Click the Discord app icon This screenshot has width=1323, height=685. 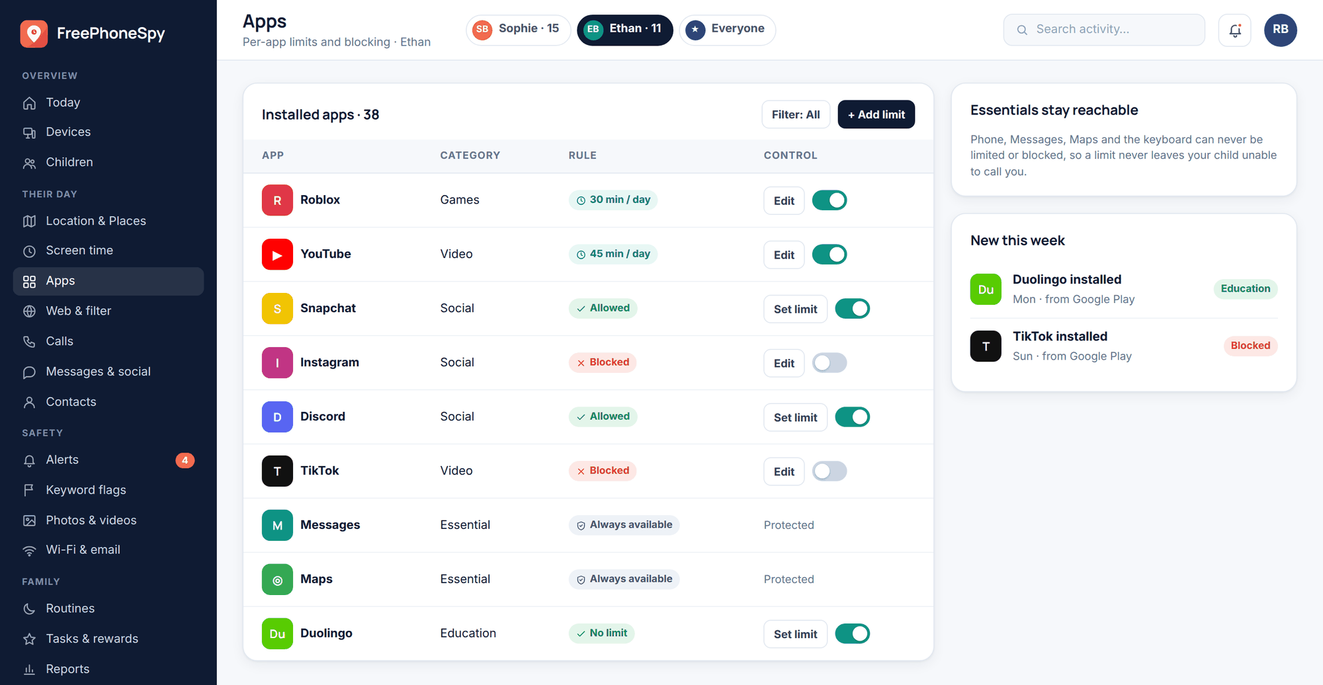pos(277,417)
